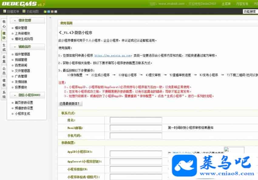Open 广告管理 menu item
Image resolution: width=258 pixels, height=180 pixels.
21,76
